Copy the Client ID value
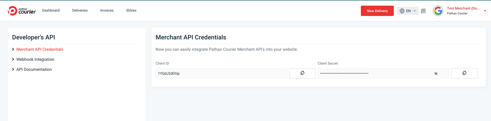Image resolution: width=491 pixels, height=121 pixels. point(302,73)
